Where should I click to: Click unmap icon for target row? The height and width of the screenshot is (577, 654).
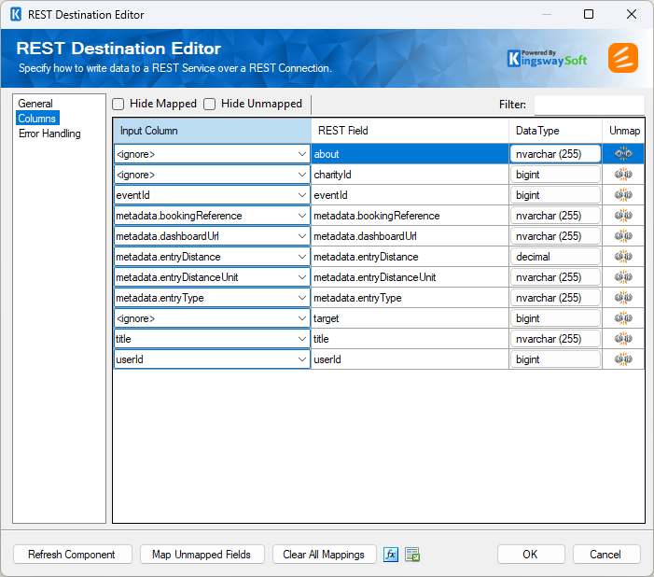(x=623, y=317)
